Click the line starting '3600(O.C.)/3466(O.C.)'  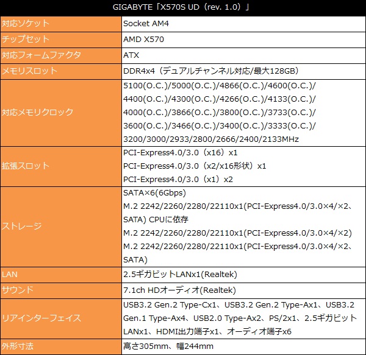tap(220, 126)
